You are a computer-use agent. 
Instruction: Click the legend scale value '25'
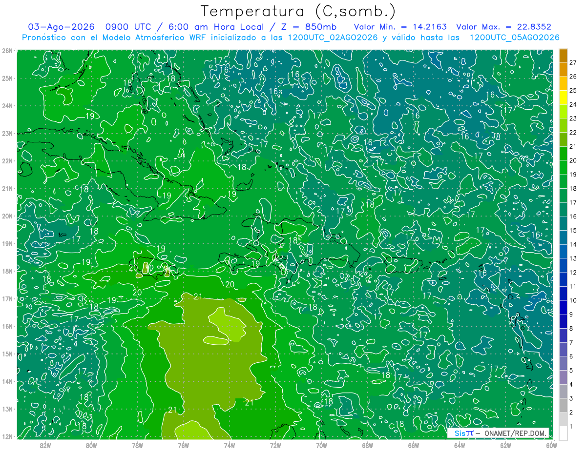click(573, 90)
